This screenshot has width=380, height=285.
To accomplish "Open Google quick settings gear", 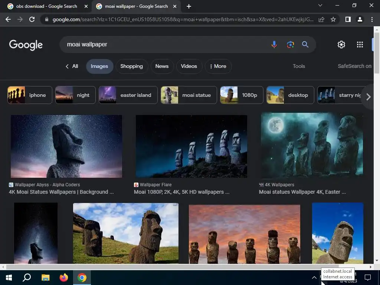I will click(x=341, y=45).
